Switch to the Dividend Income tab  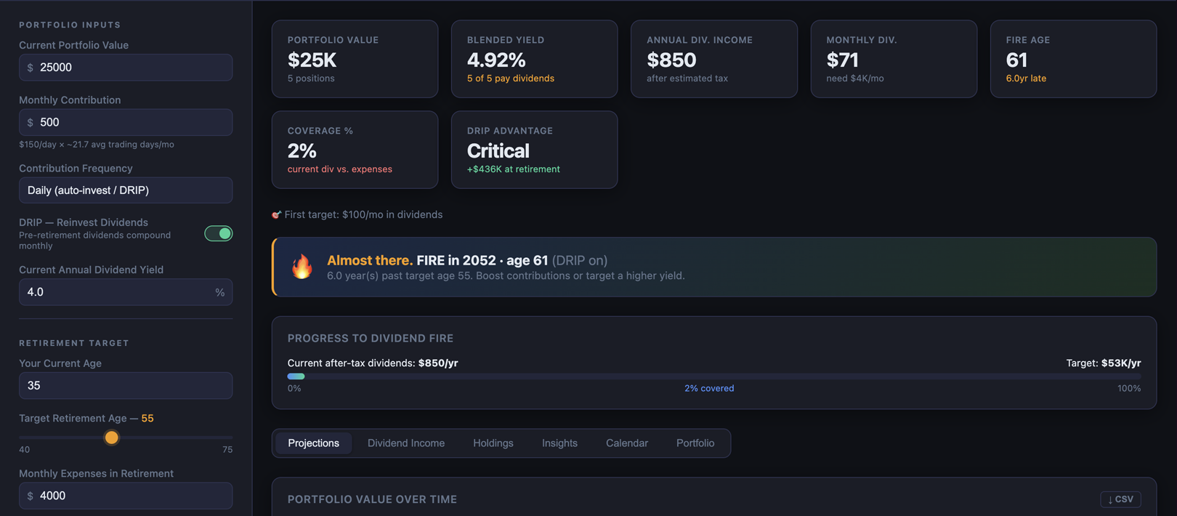click(x=405, y=443)
